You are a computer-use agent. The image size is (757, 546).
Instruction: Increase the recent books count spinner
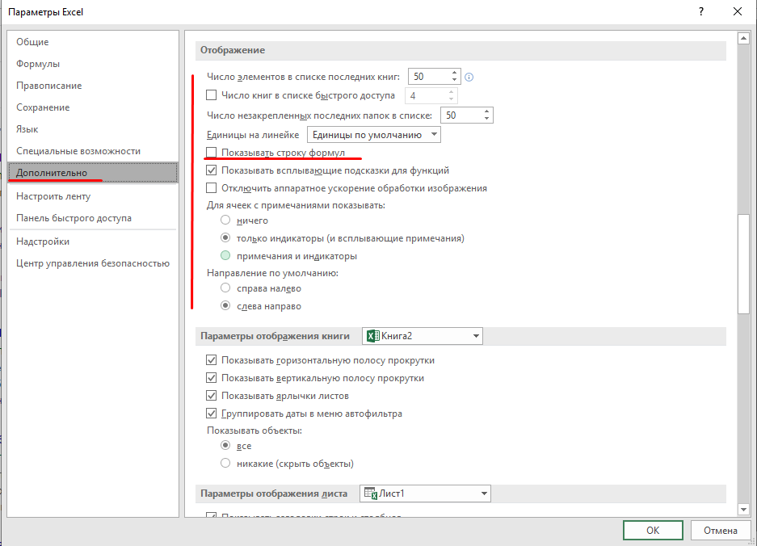[454, 73]
